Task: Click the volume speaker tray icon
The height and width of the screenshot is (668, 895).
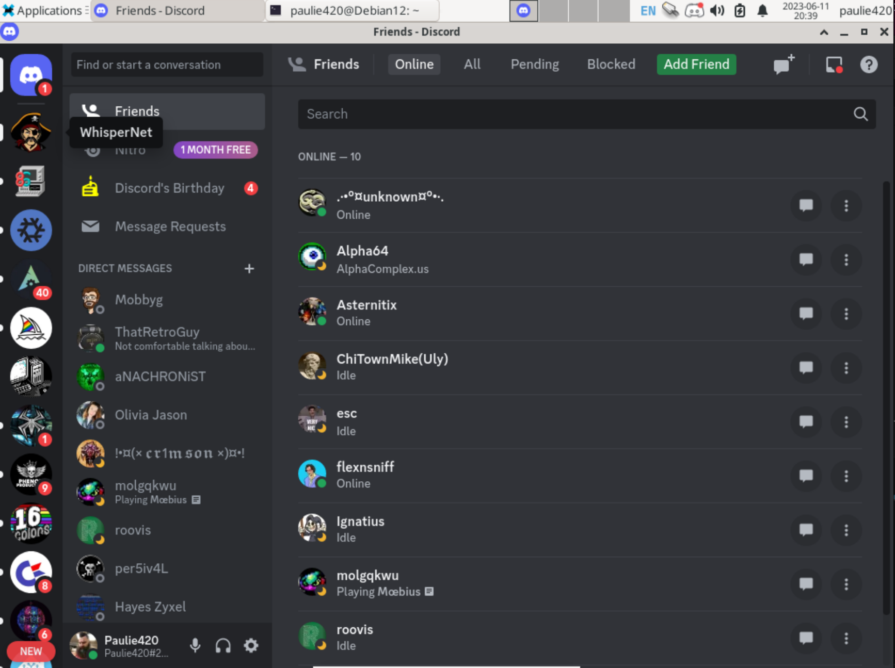Action: [717, 10]
